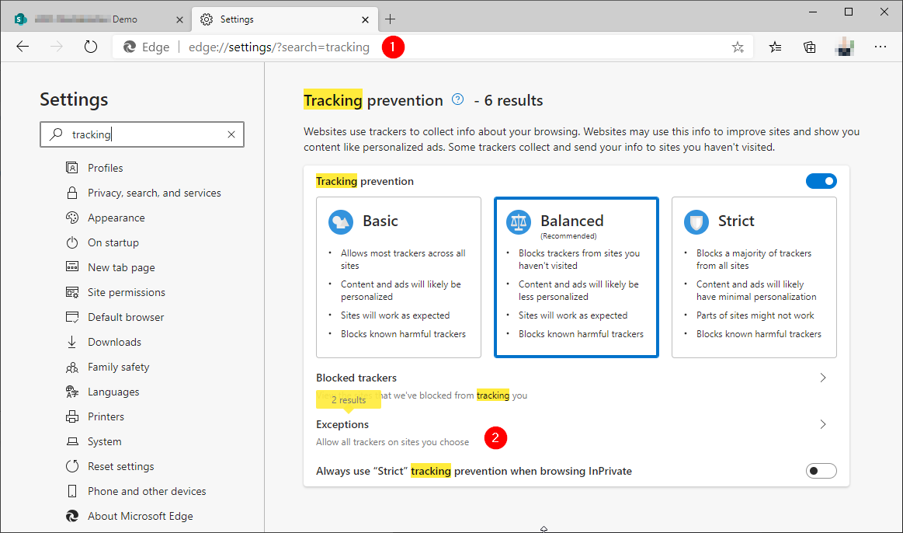Open New tab page settings
This screenshot has height=533, width=903.
coord(122,267)
